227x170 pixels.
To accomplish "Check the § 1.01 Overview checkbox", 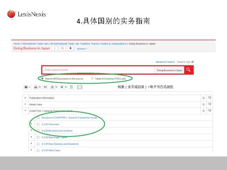I will 38,124.
